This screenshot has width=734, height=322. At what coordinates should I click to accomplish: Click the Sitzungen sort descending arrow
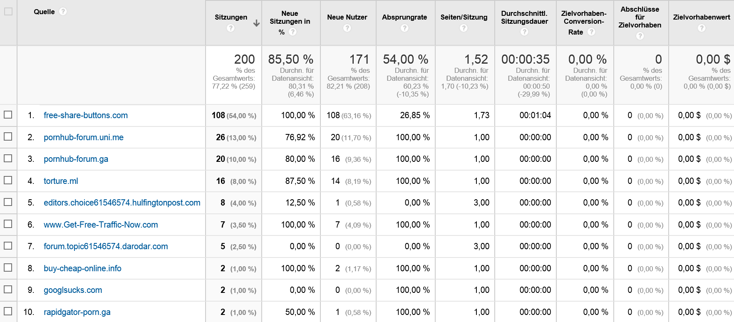point(256,23)
